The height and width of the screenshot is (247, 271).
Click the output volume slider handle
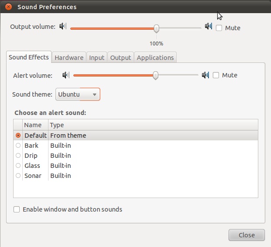click(156, 28)
